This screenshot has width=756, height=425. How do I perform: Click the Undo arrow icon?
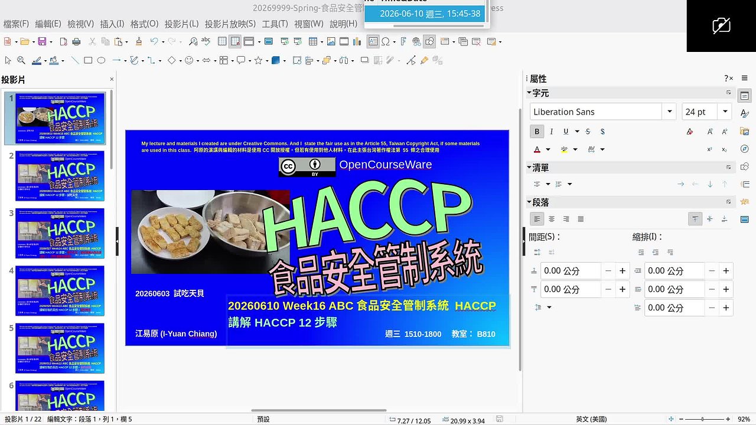pos(154,41)
